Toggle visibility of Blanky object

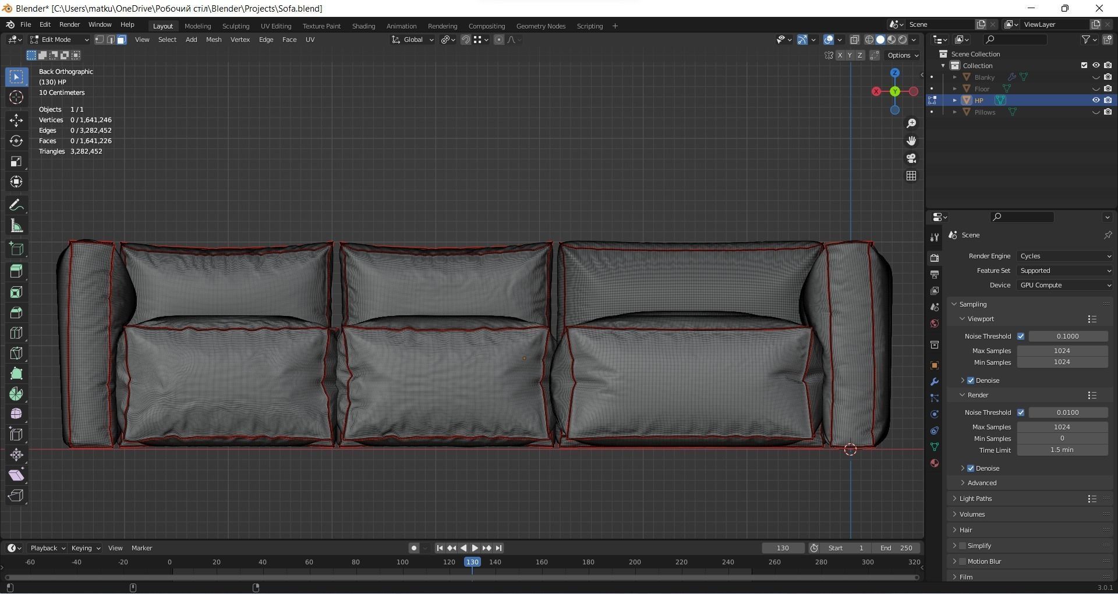(1096, 77)
